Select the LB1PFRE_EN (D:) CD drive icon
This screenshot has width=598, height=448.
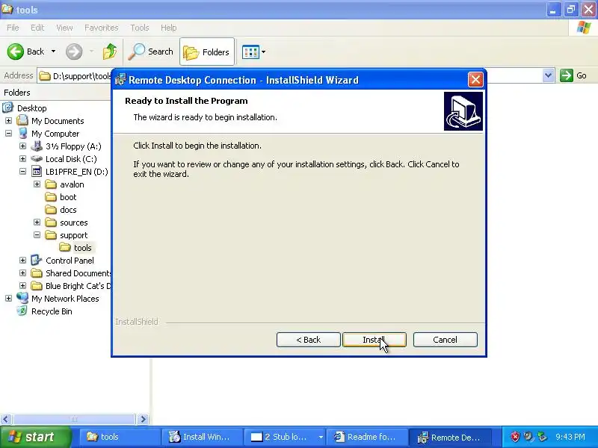[37, 172]
